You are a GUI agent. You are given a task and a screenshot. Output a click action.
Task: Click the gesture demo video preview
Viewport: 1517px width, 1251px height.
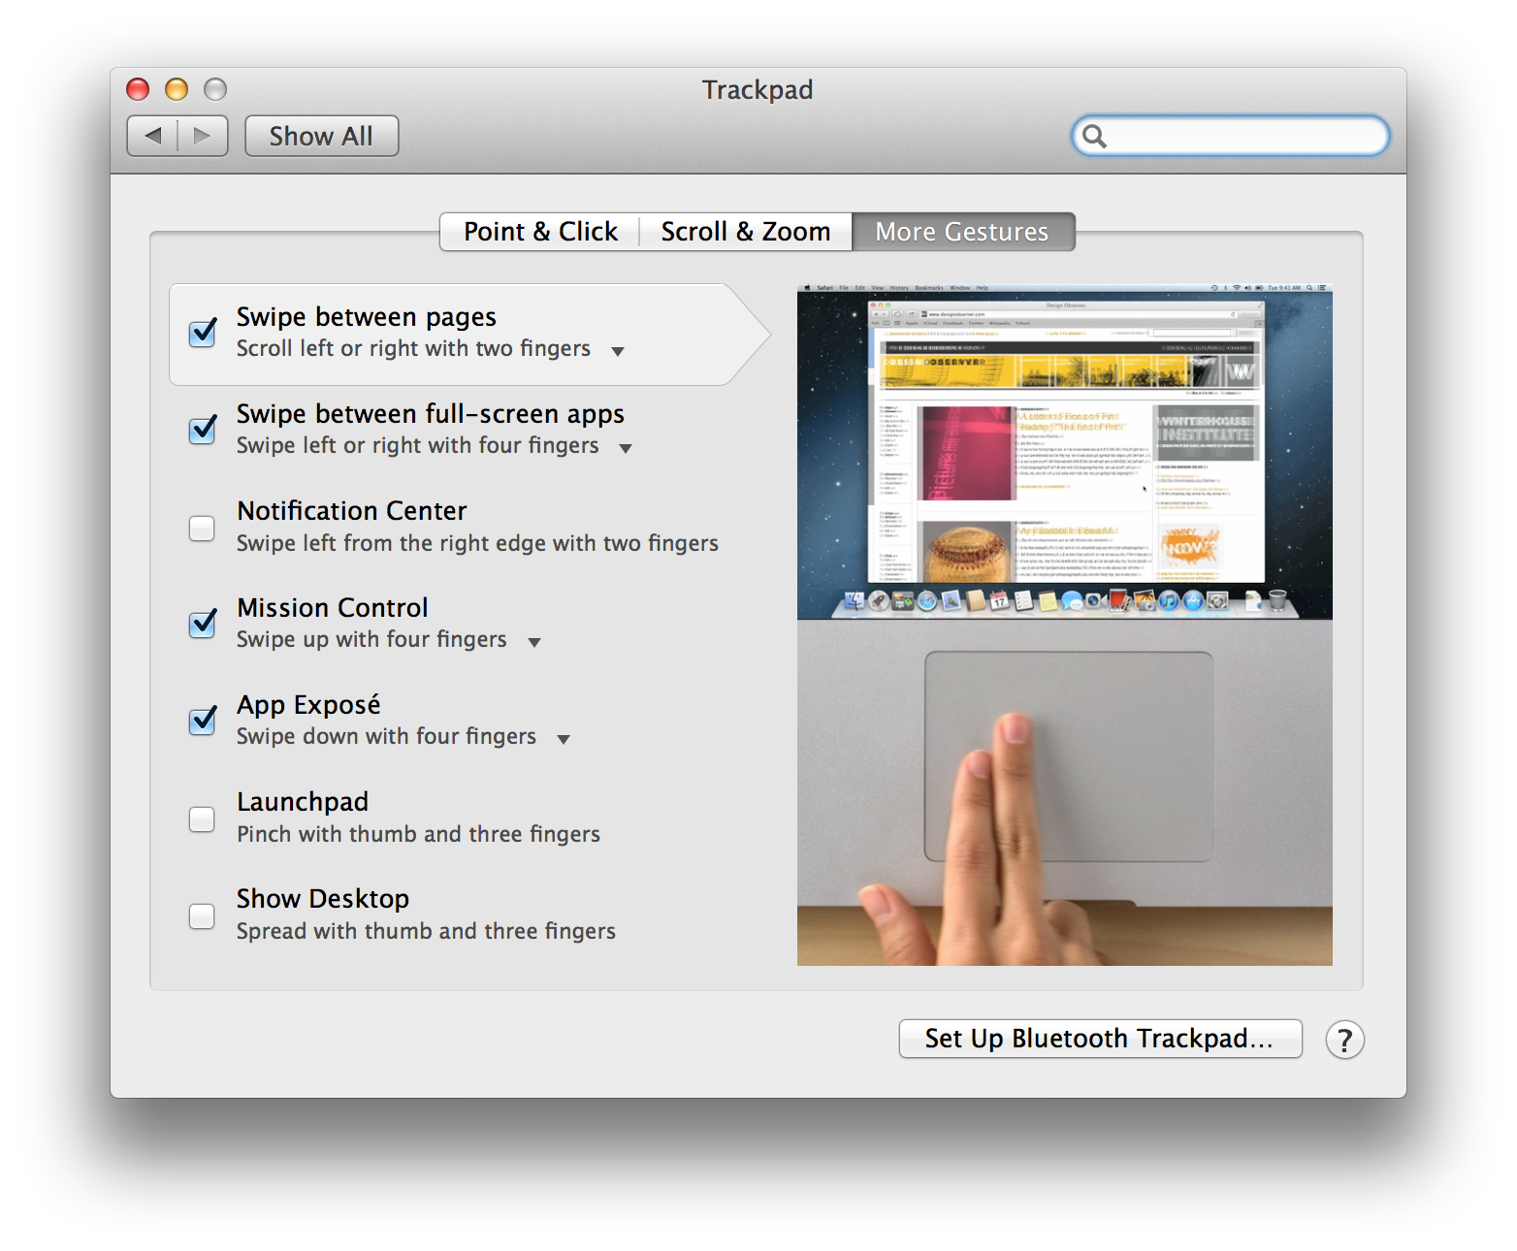[1064, 625]
